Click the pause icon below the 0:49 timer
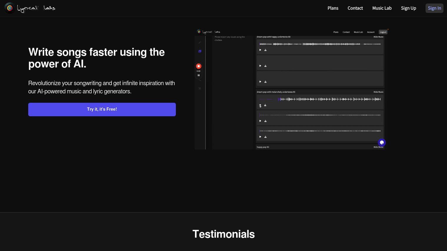Viewport: 447px width, 251px height. pyautogui.click(x=199, y=75)
